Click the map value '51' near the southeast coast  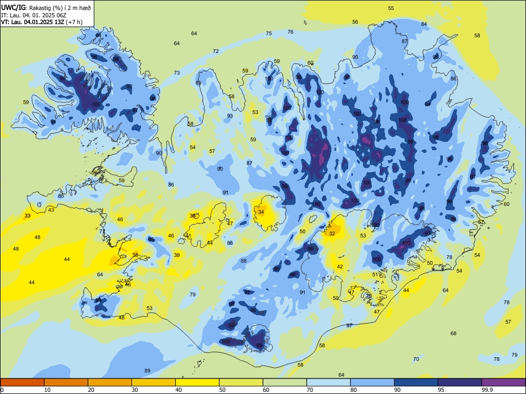pyautogui.click(x=375, y=275)
